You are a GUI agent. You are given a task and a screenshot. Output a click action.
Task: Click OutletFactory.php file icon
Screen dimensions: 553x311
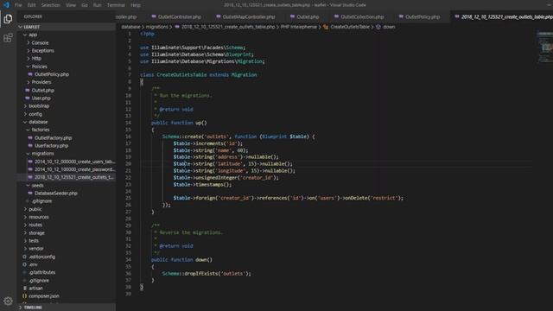(30, 138)
